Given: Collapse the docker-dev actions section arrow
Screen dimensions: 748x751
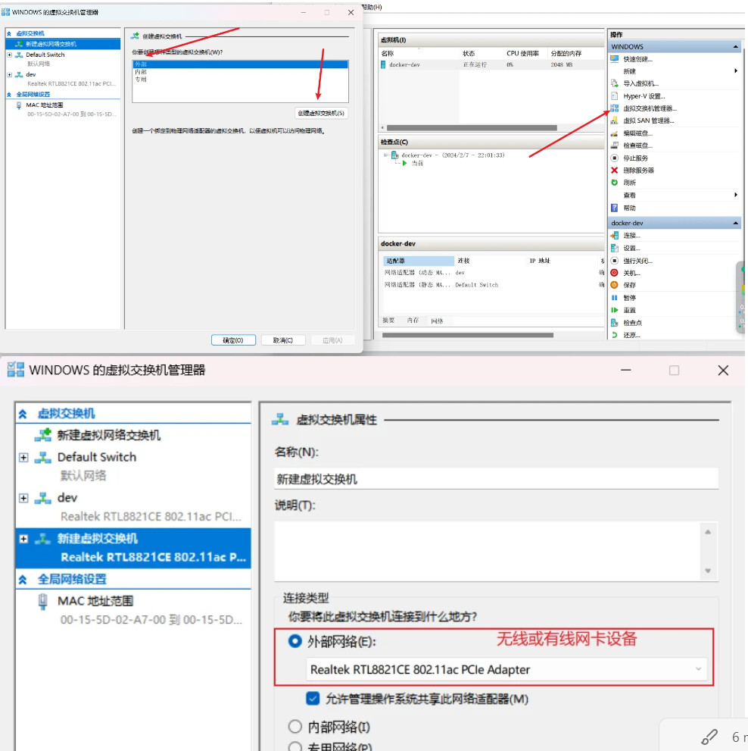Looking at the screenshot, I should 735,224.
